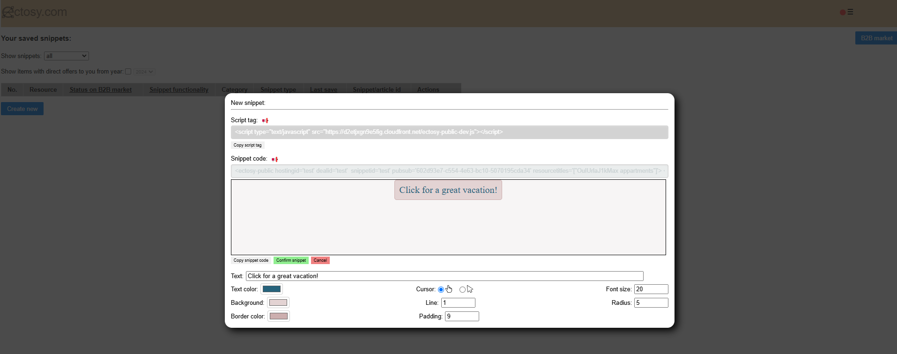Click the megaphone icon beside Snippet code
This screenshot has width=897, height=354.
(274, 159)
